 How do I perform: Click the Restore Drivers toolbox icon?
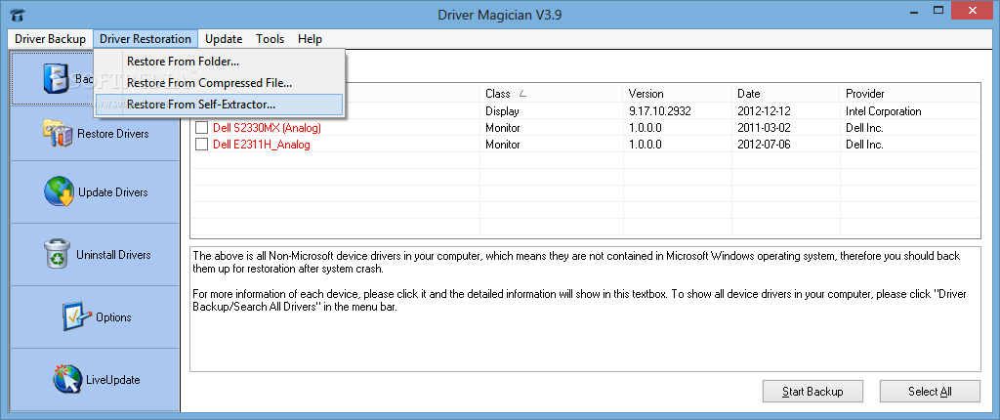pos(58,134)
